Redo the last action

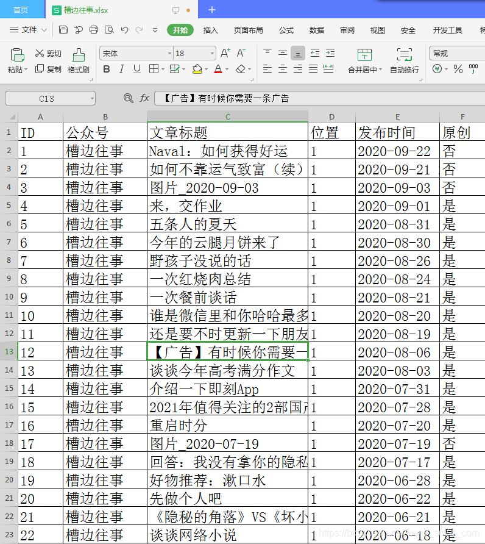tap(140, 30)
